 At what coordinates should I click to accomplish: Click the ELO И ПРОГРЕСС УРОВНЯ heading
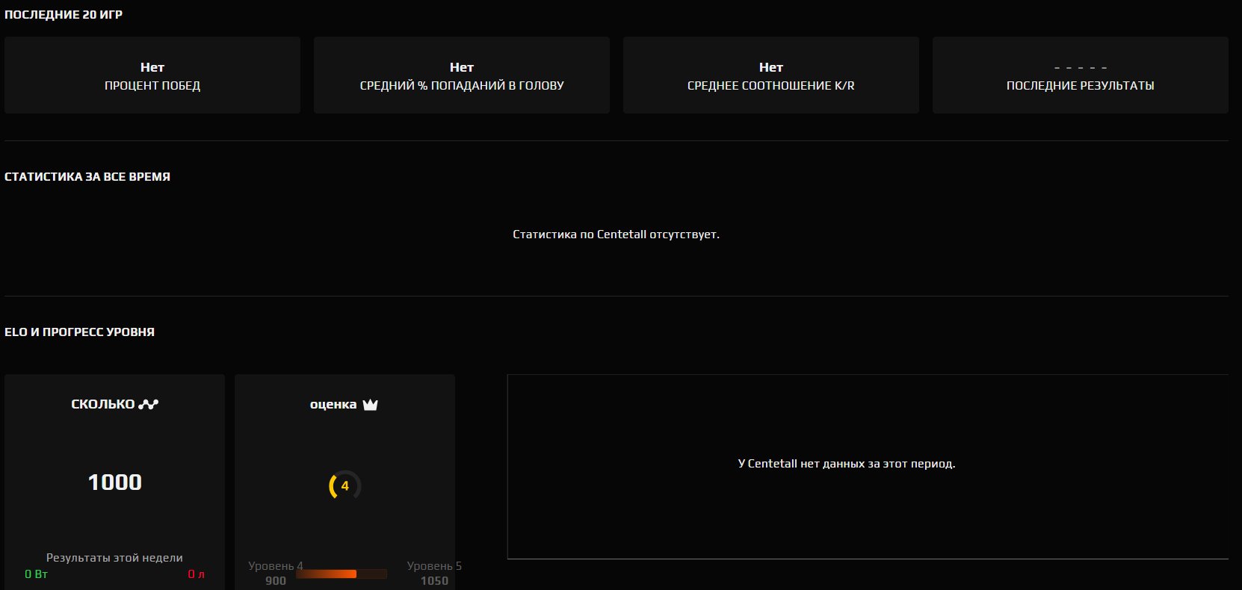click(79, 332)
